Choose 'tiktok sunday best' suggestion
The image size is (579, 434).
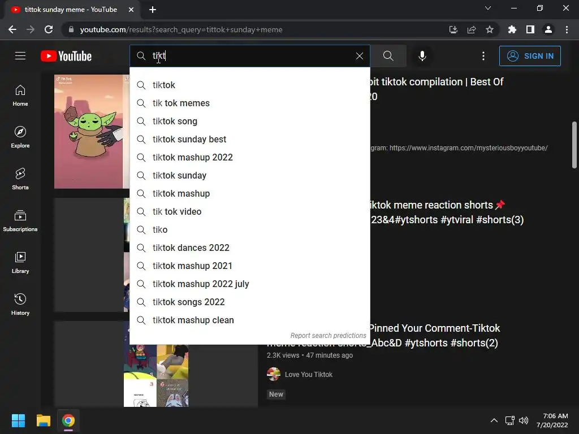click(249, 139)
